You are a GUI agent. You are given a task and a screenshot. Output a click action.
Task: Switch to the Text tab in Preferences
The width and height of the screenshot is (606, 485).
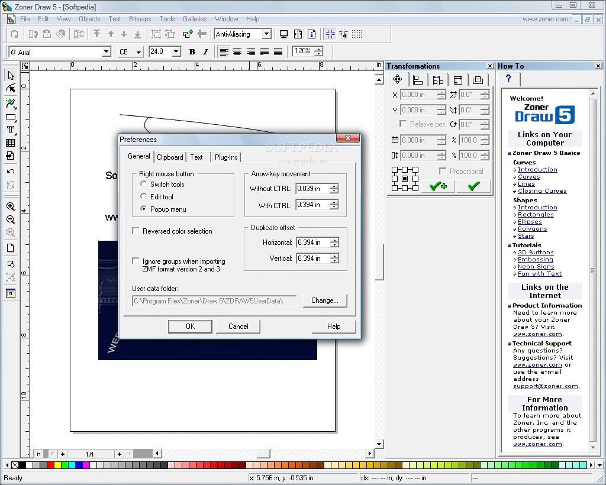tap(196, 157)
